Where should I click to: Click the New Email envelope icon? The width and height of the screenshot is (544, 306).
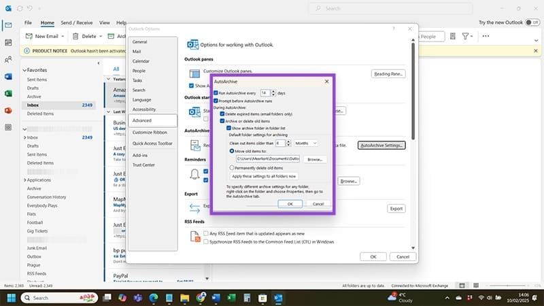(29, 36)
